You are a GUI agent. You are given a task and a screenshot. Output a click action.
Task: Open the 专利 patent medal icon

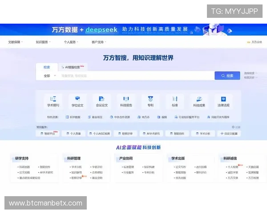point(150,99)
